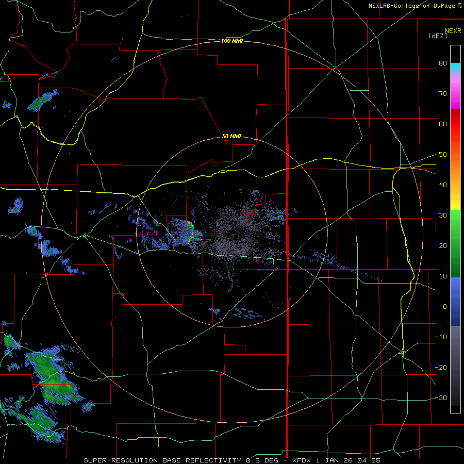Viewport: 464px width, 464px height.
Task: Click the 50 NMI range ring label
Action: tap(231, 137)
